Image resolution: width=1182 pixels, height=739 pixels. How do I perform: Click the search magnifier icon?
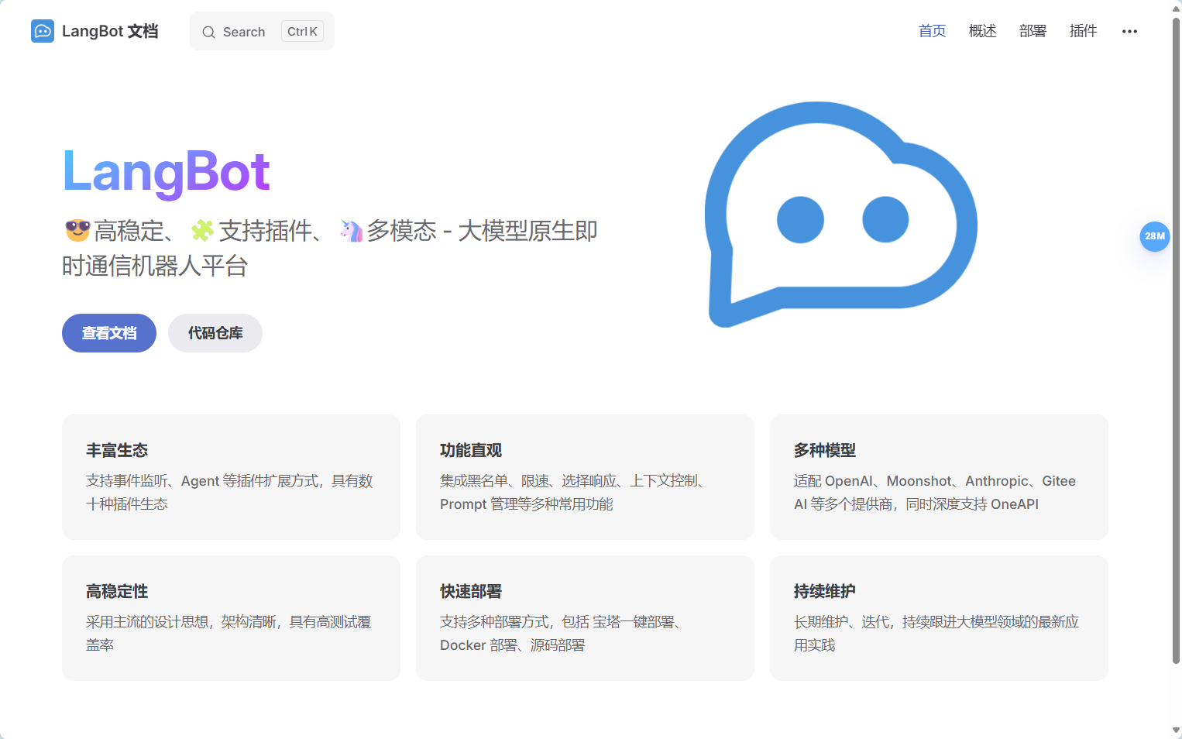pyautogui.click(x=208, y=32)
